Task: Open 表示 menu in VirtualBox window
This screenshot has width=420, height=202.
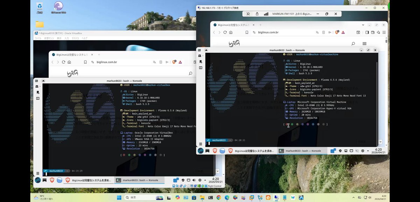Action: pos(59,38)
